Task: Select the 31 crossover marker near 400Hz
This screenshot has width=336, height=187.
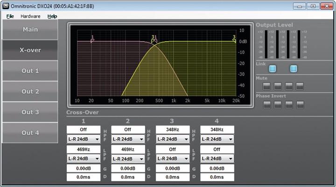Action: pos(154,40)
